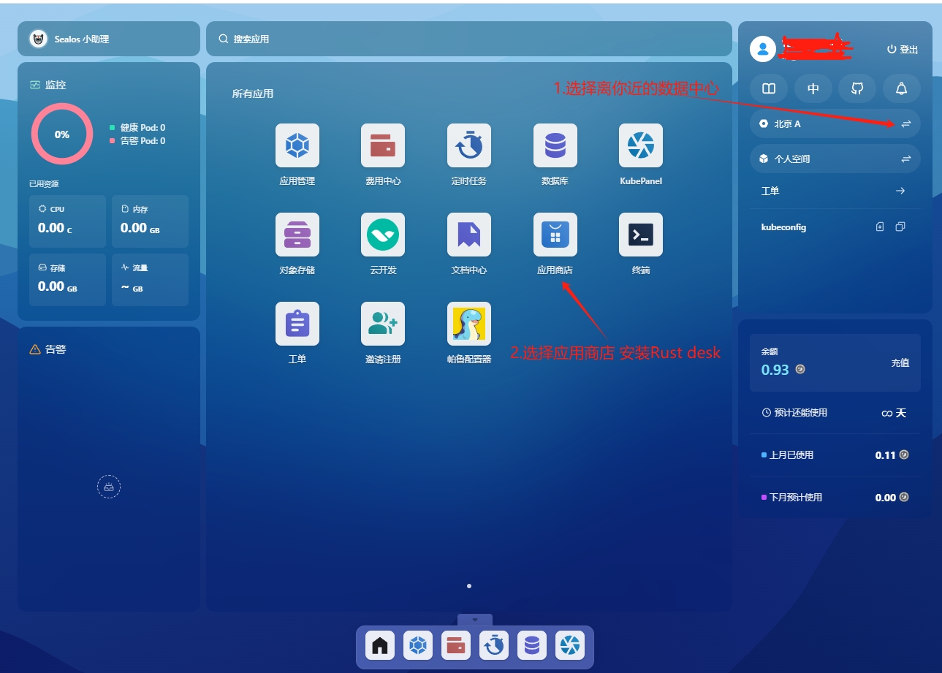The width and height of the screenshot is (942, 673).
Task: Click the 预计还能使用 row
Action: 835,413
